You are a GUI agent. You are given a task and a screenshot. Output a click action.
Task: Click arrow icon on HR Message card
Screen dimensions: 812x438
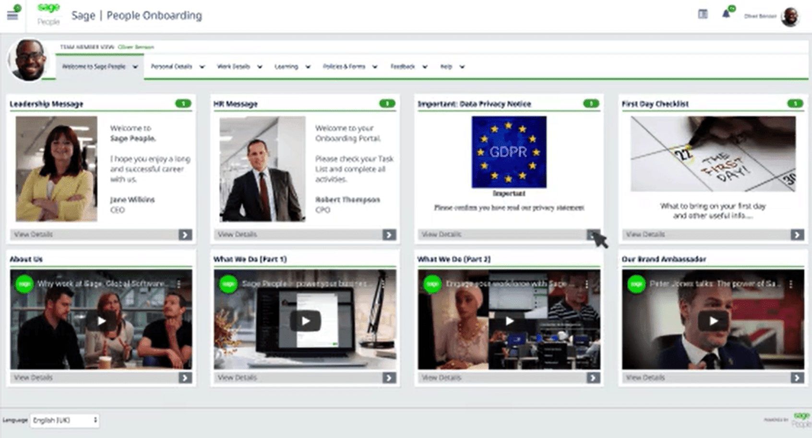pos(389,235)
